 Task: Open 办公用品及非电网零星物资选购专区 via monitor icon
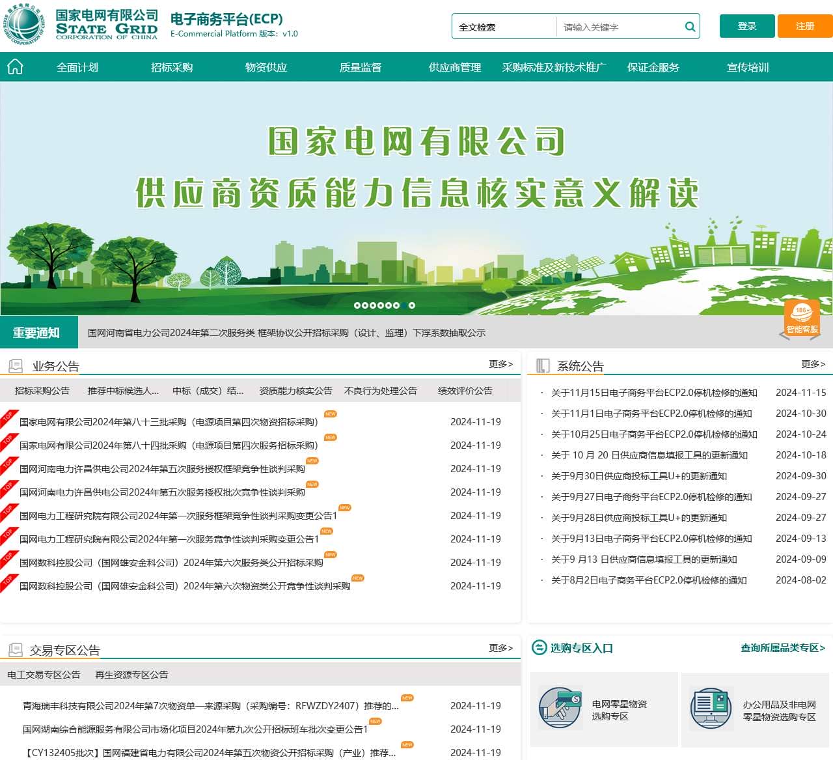[711, 708]
